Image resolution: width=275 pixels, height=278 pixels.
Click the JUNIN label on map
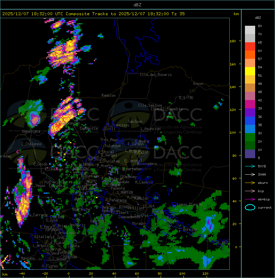(122, 201)
